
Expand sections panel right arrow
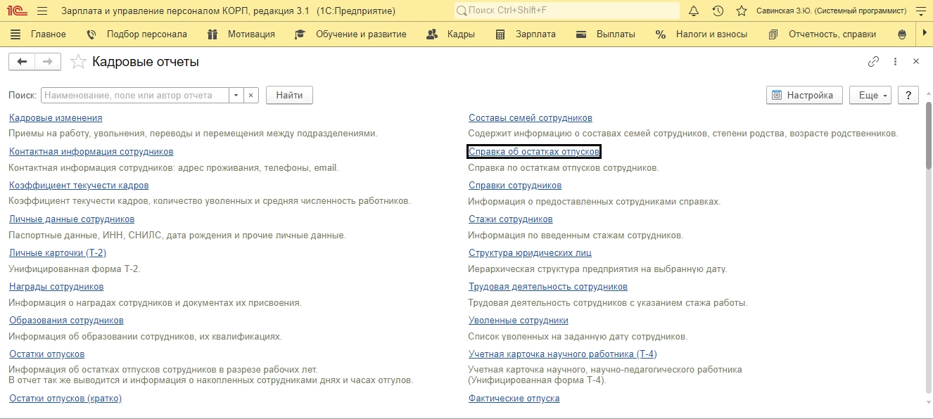[x=925, y=34]
